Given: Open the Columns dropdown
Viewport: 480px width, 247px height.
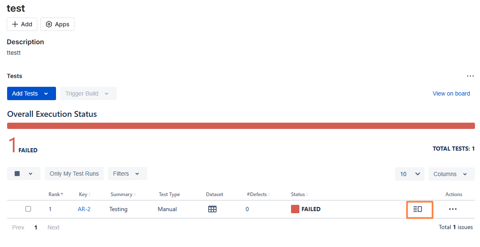Looking at the screenshot, I should 452,174.
